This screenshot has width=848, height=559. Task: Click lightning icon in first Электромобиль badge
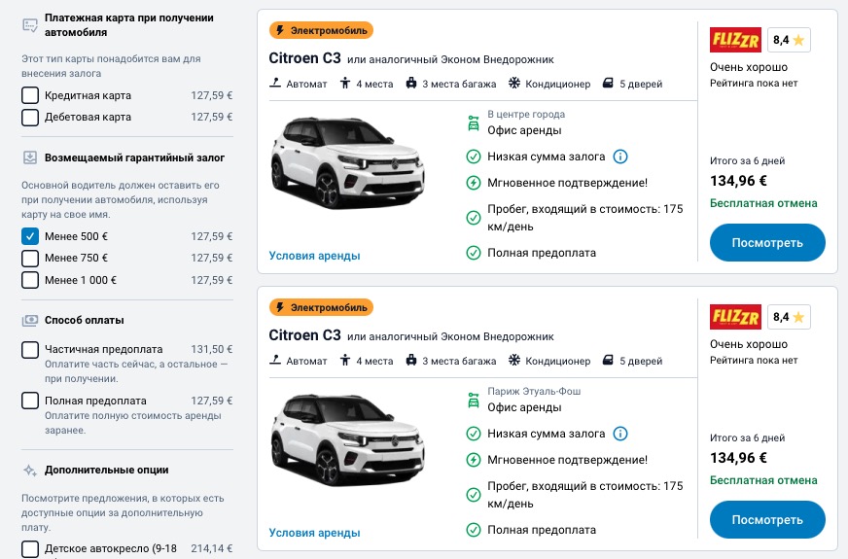tap(280, 30)
